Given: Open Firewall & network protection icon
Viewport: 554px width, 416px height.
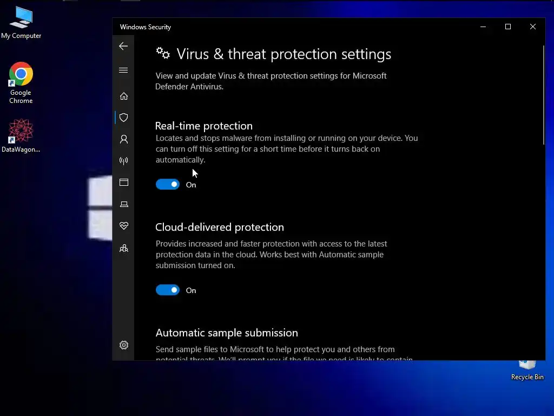Looking at the screenshot, I should click(x=124, y=161).
